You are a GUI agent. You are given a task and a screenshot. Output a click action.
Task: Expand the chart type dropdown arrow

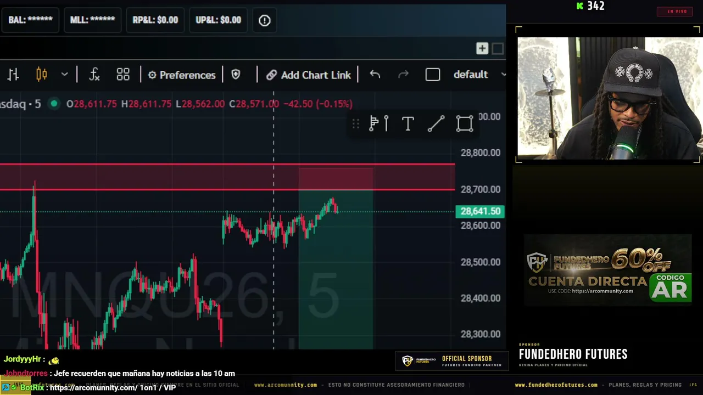click(x=64, y=75)
